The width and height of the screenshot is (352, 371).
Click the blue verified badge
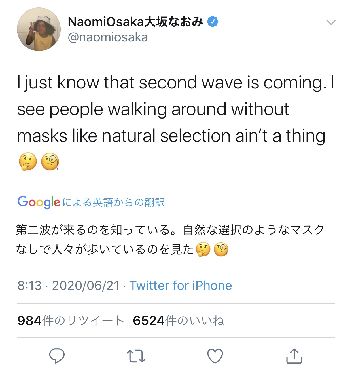coord(213,22)
